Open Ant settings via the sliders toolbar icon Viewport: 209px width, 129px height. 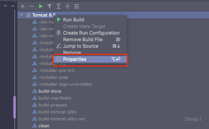pyautogui.click(x=77, y=6)
